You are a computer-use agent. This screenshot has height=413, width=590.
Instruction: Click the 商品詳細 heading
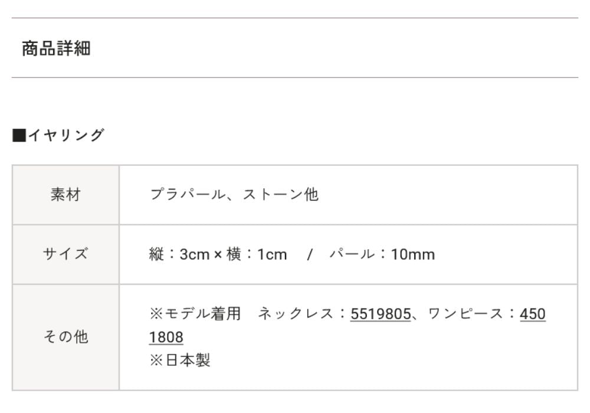click(56, 48)
